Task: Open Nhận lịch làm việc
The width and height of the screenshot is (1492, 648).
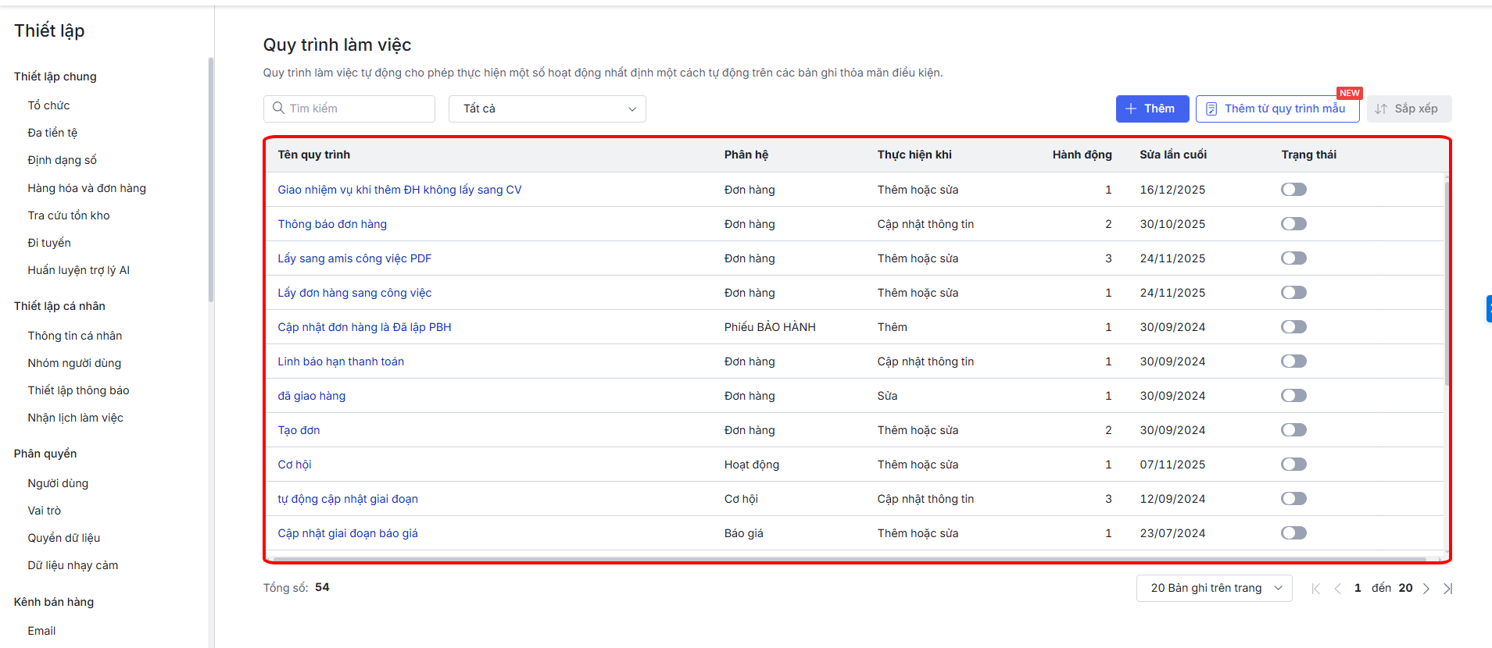Action: coord(76,418)
